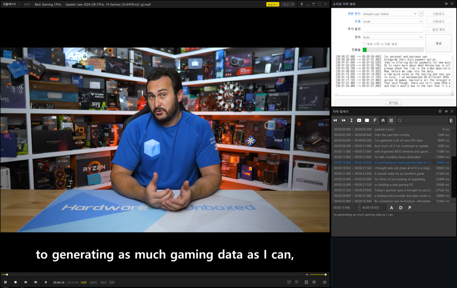
Task: Pause the video playback
Action: (x=5, y=282)
